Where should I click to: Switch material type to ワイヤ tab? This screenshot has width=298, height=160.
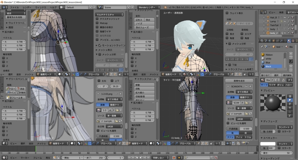click(x=272, y=85)
